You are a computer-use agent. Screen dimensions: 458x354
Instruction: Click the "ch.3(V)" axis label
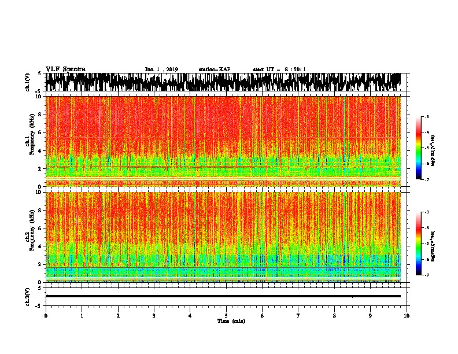click(28, 297)
